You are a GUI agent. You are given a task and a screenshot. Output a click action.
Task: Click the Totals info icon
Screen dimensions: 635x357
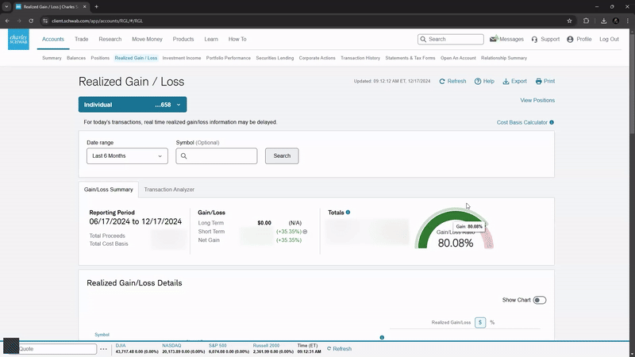click(348, 212)
